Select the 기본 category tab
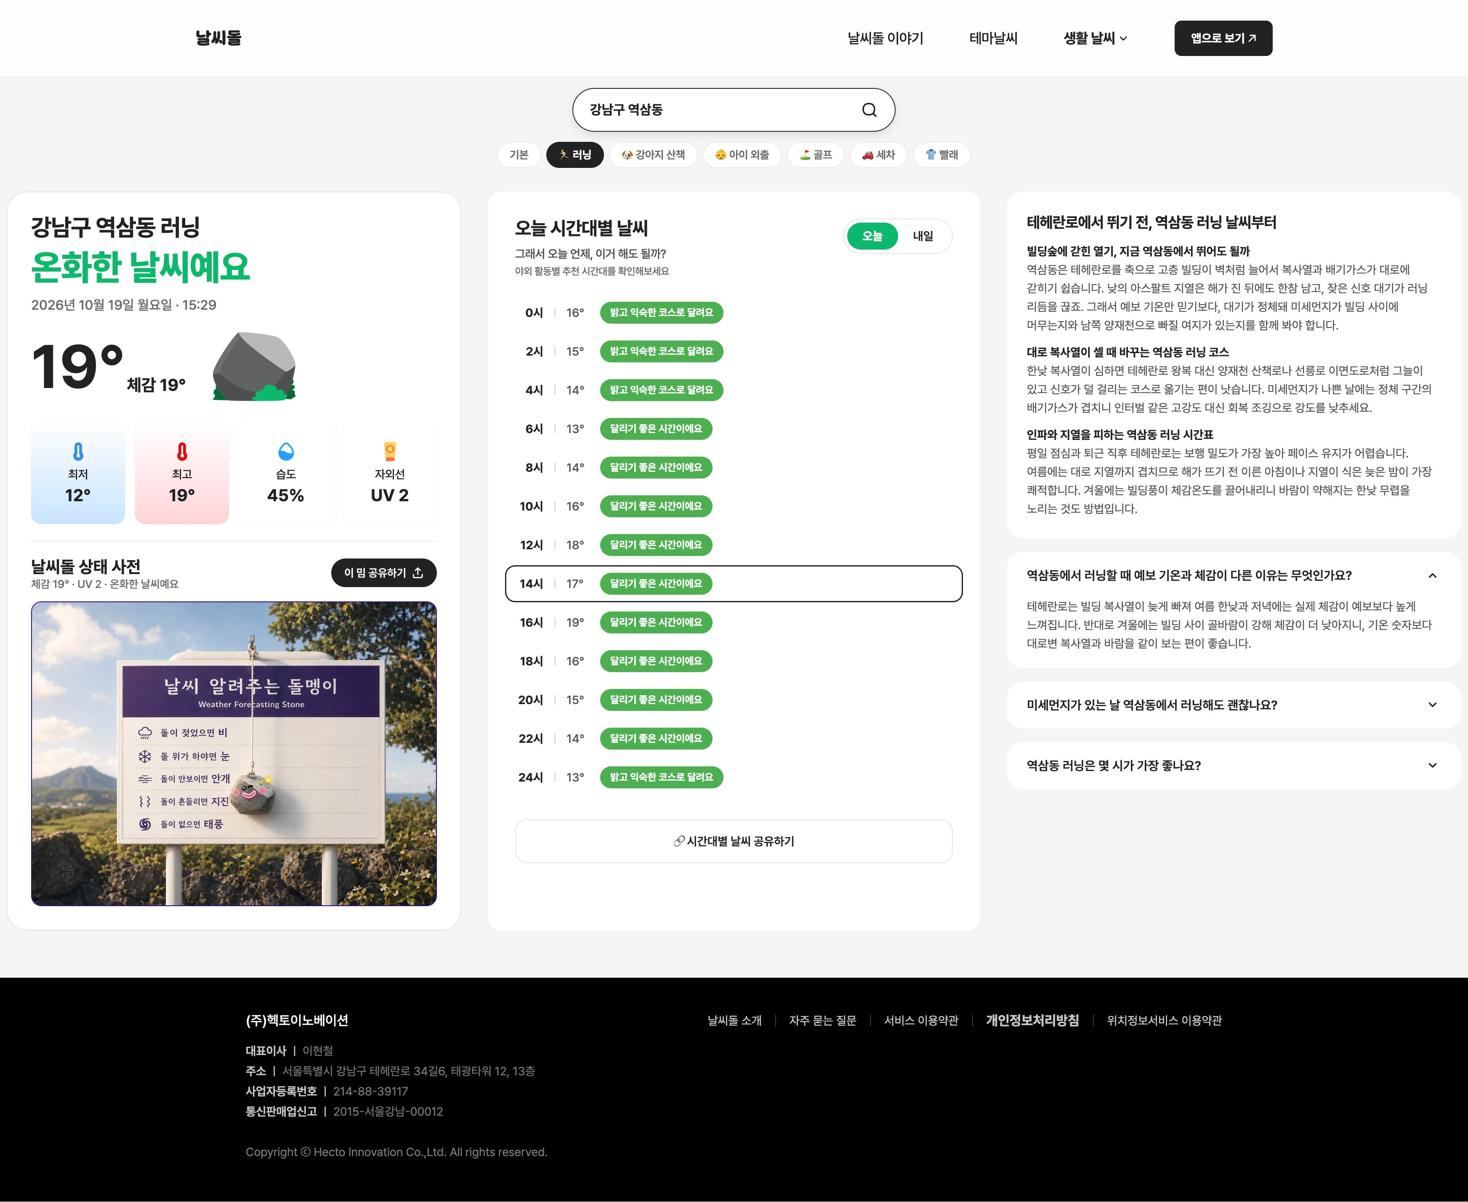 [x=519, y=154]
